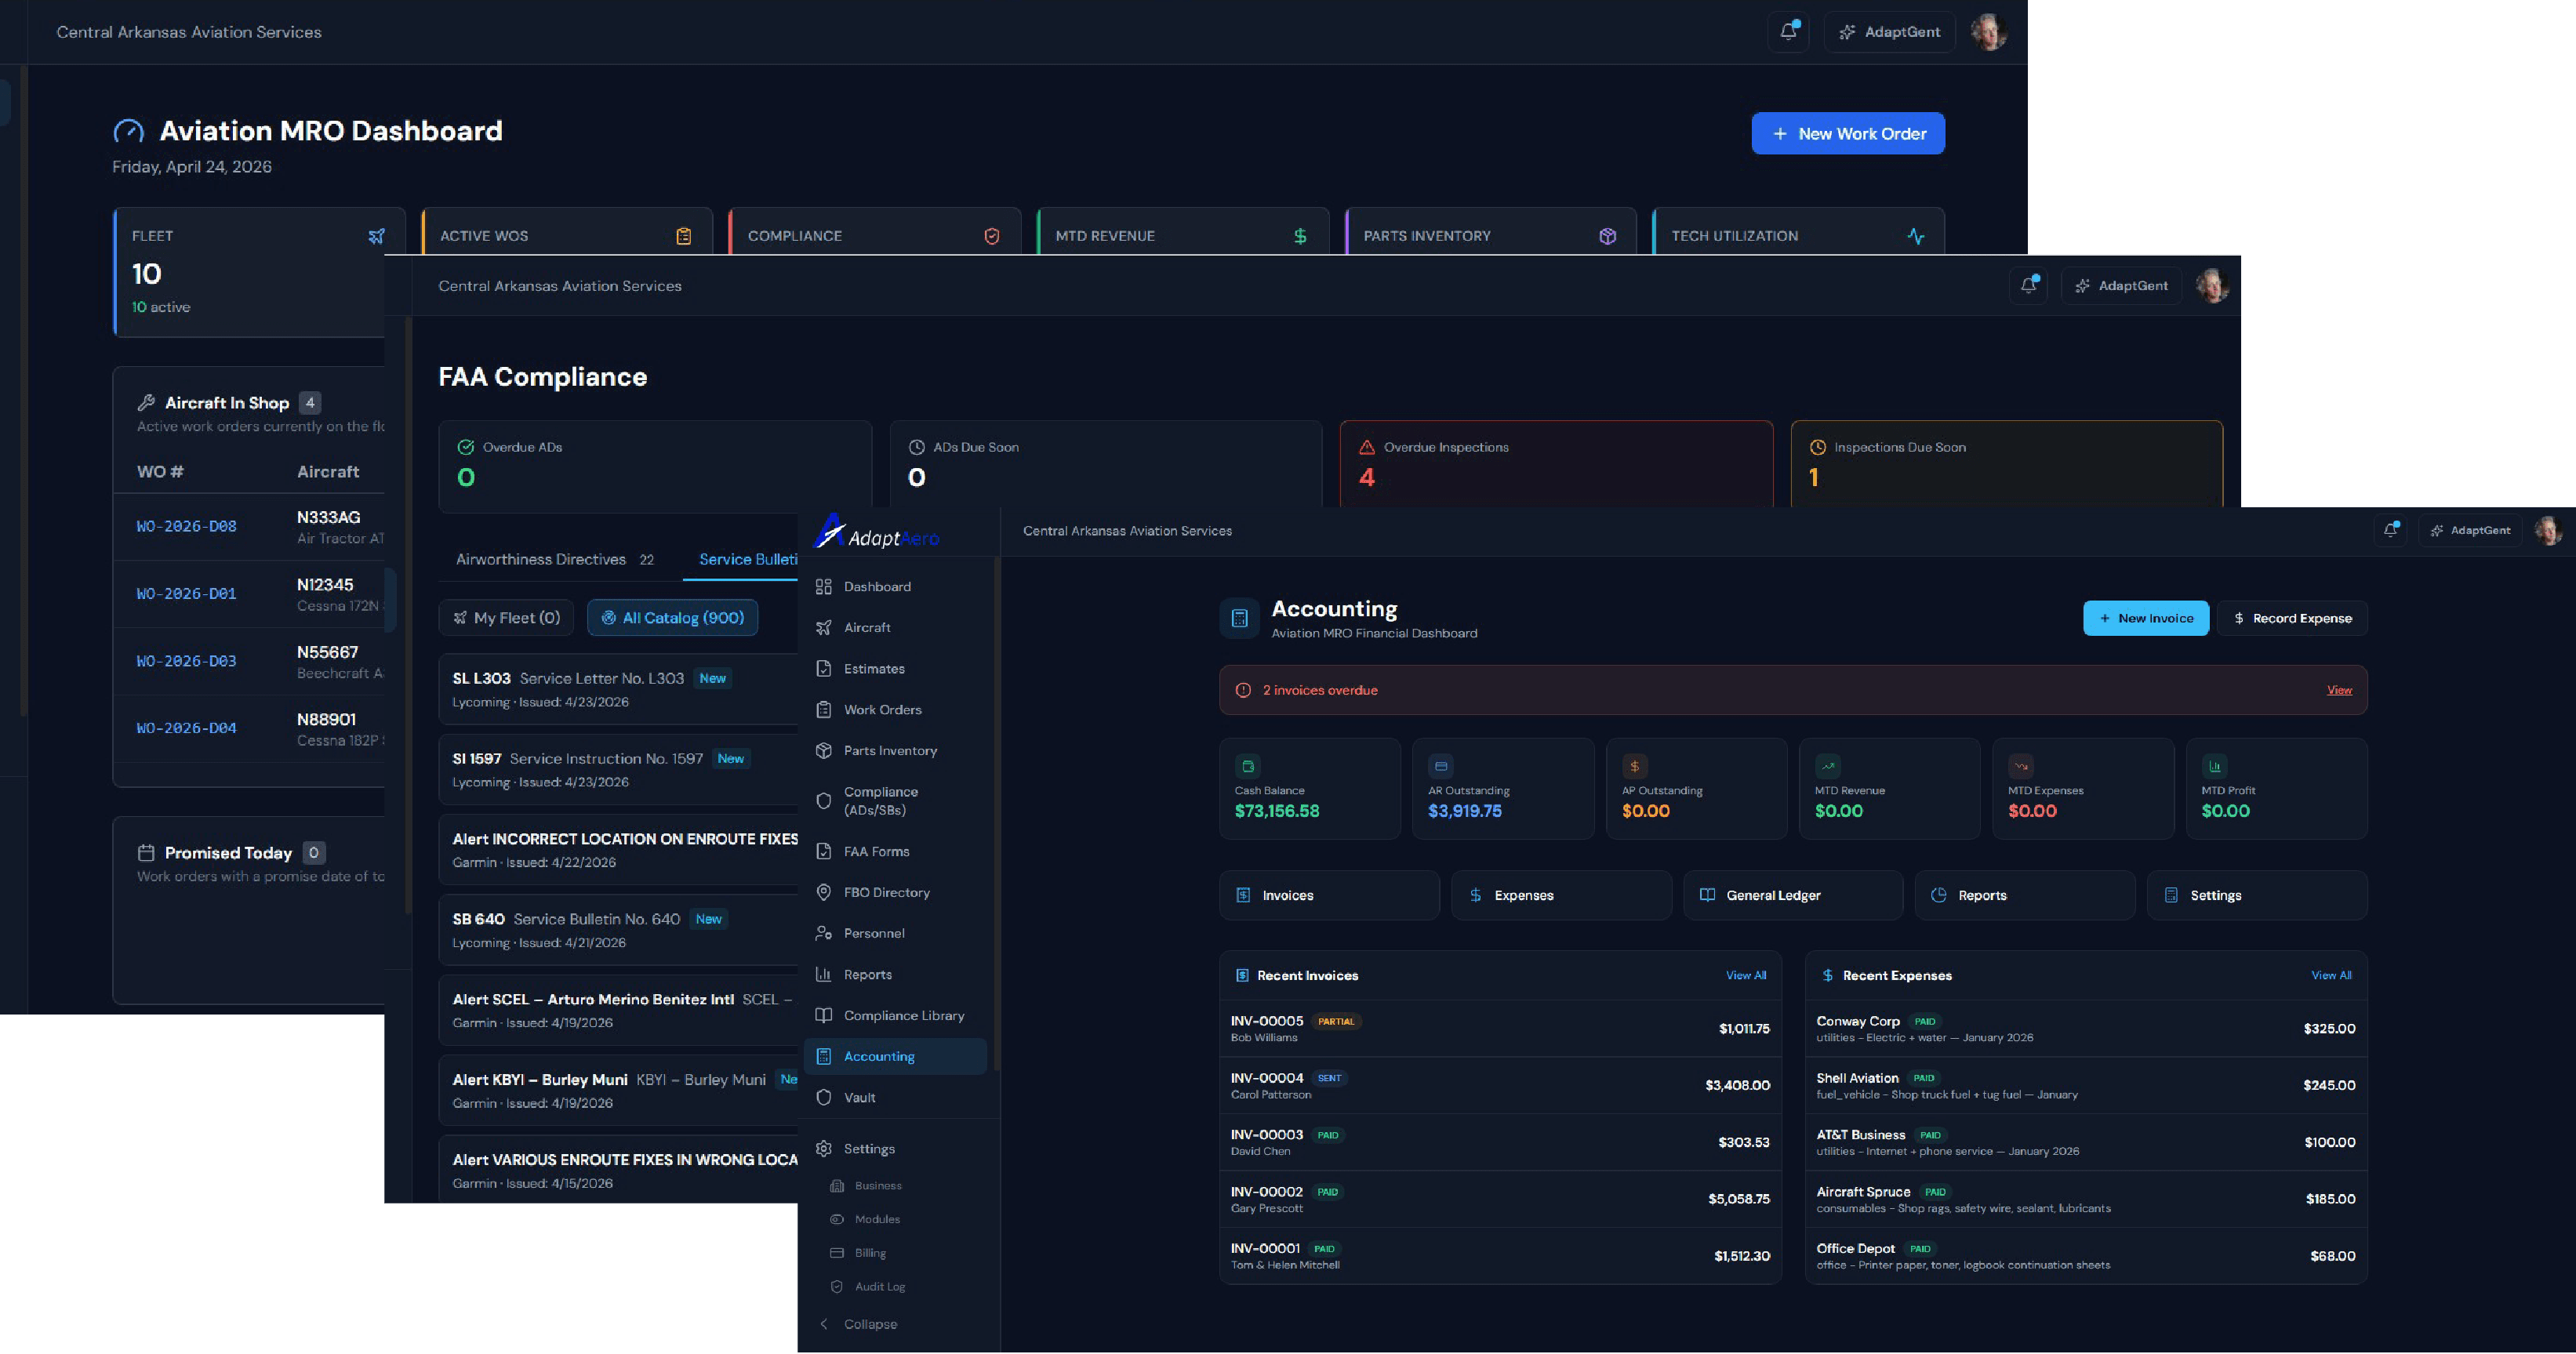Viewport: 2576px width, 1354px height.
Task: Open the Audit Log under Settings
Action: (879, 1286)
